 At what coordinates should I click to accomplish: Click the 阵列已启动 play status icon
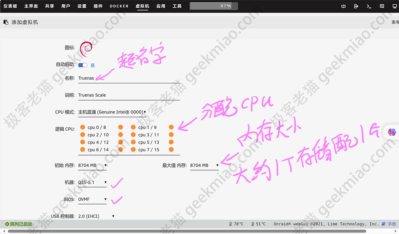[7, 224]
